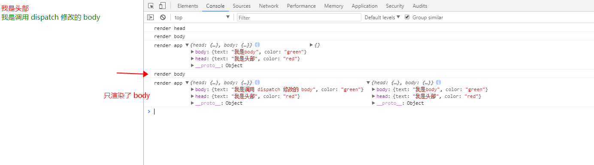Click the info icon beside first logged object

(257, 45)
